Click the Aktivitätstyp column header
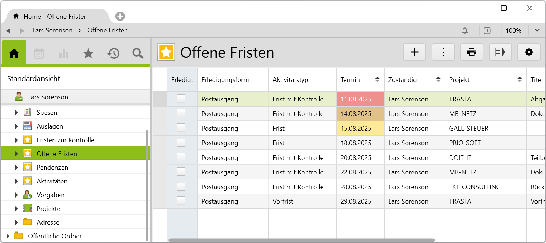This screenshot has width=546, height=243. click(302, 80)
